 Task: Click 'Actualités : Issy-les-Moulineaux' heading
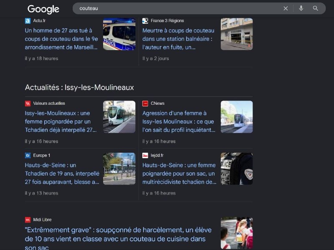tap(79, 88)
